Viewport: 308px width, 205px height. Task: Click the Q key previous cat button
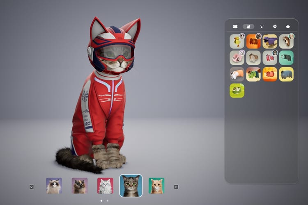click(x=32, y=187)
